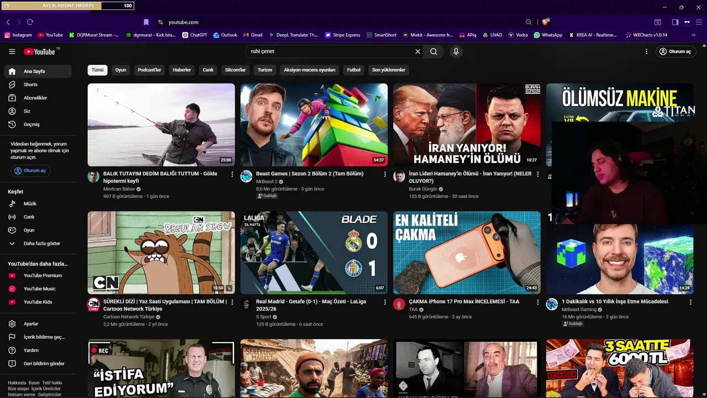Image resolution: width=707 pixels, height=398 pixels.
Task: Open the Brave Shields lion icon
Action: pyautogui.click(x=546, y=22)
